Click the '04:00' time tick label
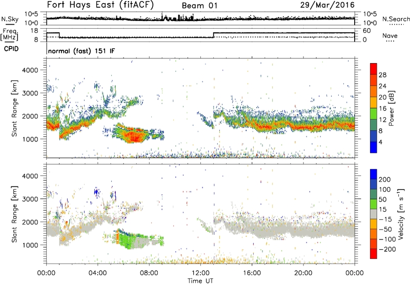 [x=98, y=273]
